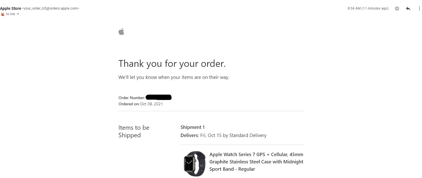Click the 'Items to be Shipped' heading
The image size is (422, 178).
(x=134, y=131)
